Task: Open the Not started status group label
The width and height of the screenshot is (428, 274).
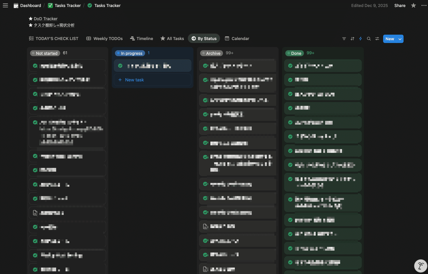Action: pos(45,53)
